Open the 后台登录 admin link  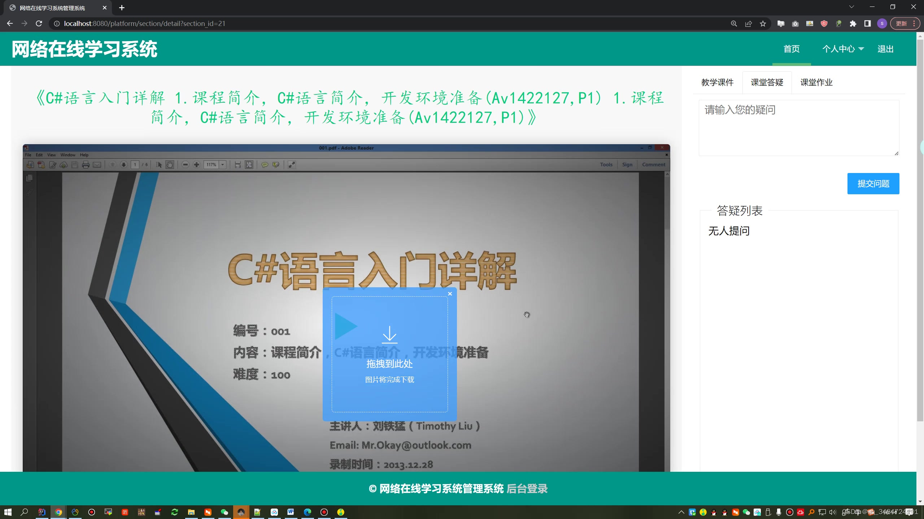(527, 489)
